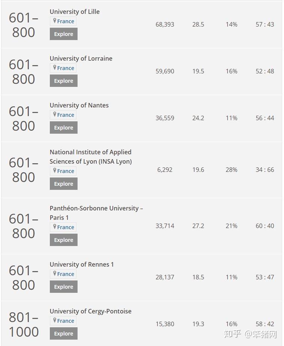Explore the INSA Lyon profile

(x=64, y=184)
